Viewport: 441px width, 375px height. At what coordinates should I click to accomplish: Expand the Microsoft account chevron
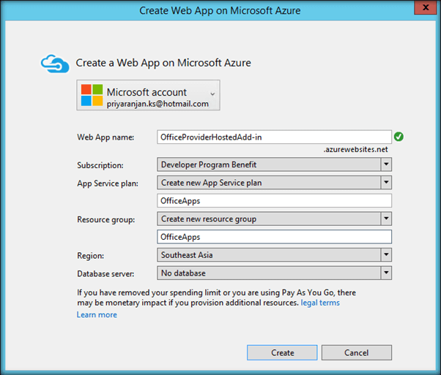point(212,94)
